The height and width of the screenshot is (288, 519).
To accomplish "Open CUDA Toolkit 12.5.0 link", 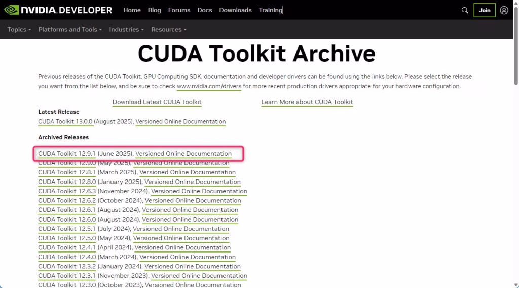I will (67, 238).
